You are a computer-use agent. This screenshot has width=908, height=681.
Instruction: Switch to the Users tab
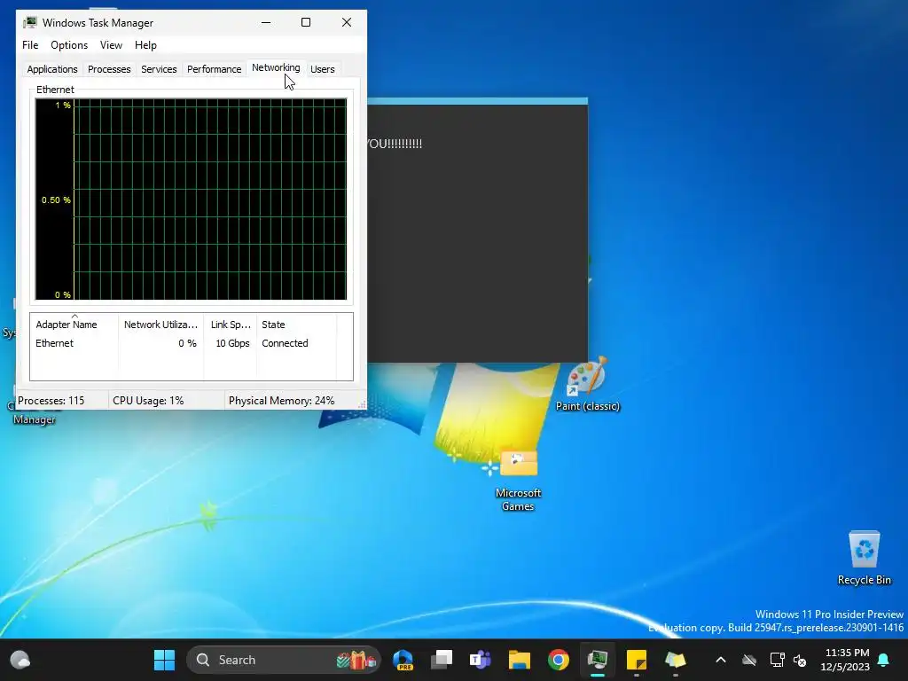[x=323, y=69]
